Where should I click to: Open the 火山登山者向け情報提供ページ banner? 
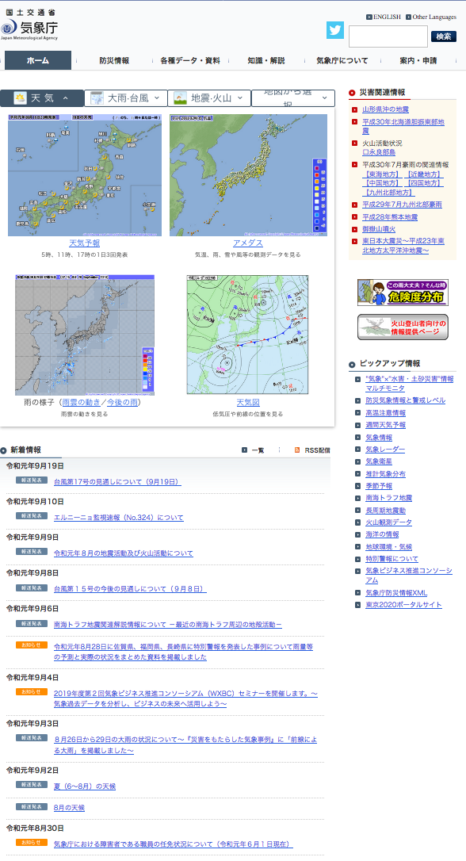tap(403, 327)
